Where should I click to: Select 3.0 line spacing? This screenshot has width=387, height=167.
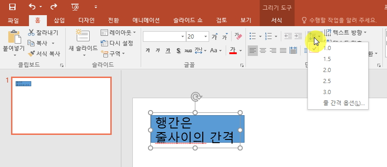point(338,92)
